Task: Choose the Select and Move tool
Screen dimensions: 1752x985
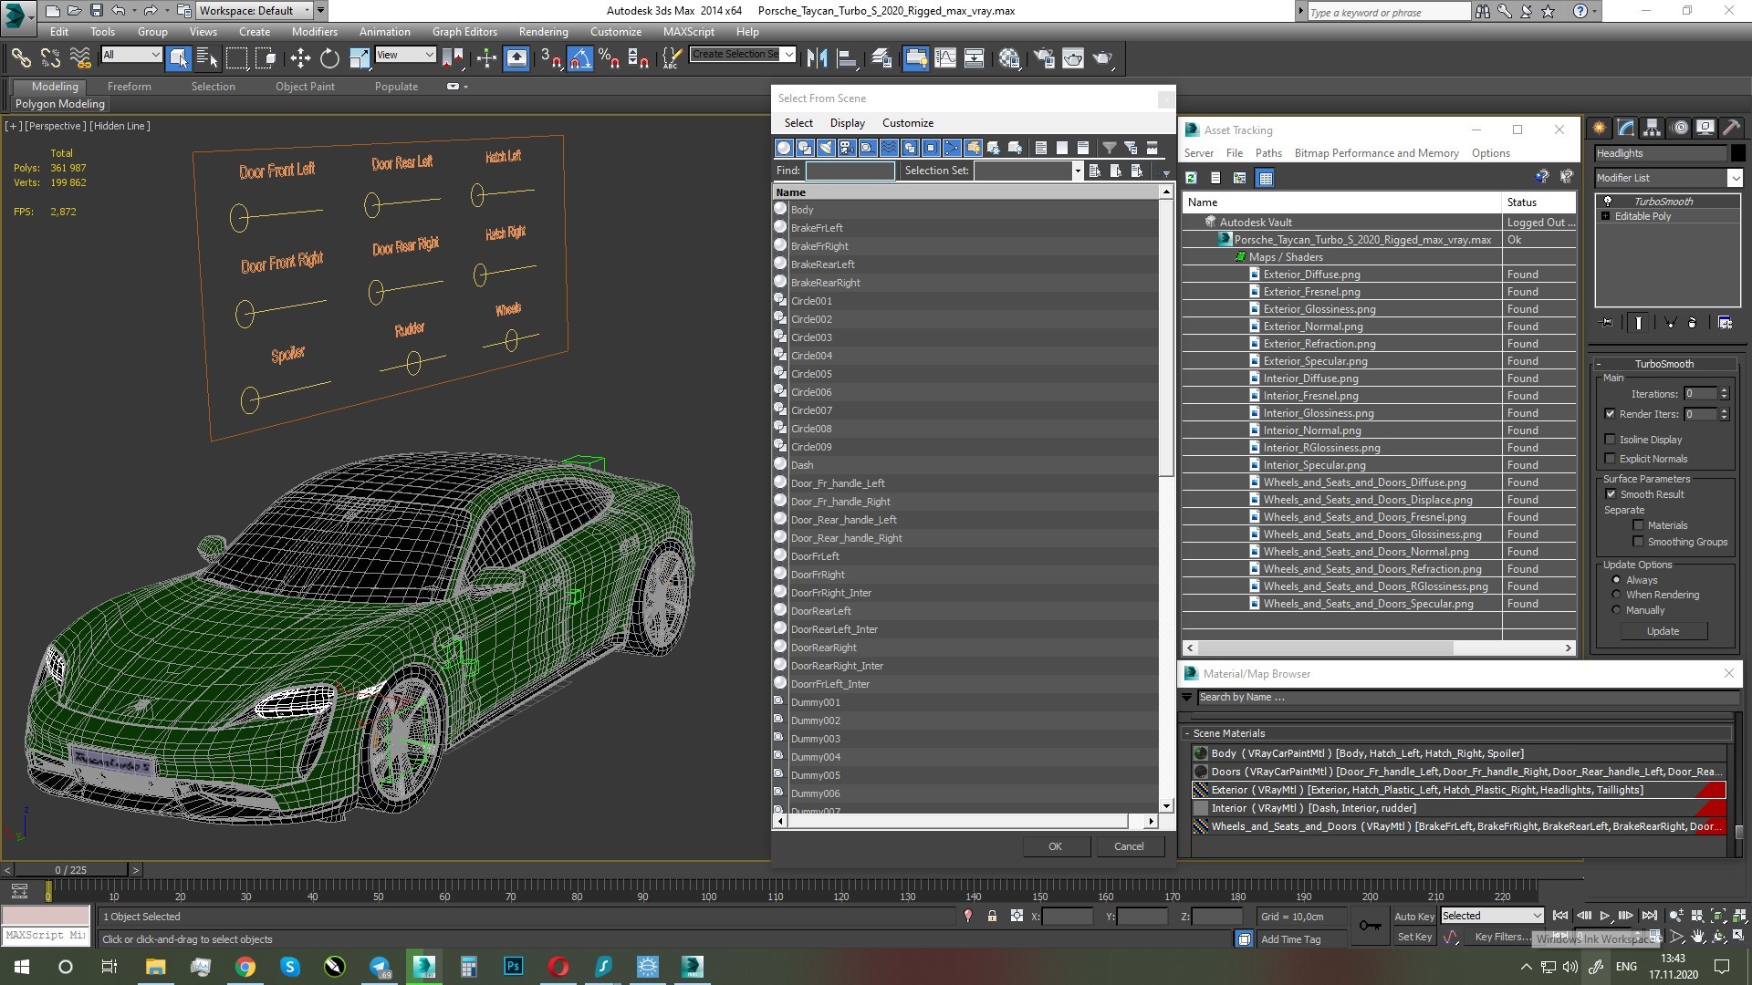Action: click(x=300, y=58)
